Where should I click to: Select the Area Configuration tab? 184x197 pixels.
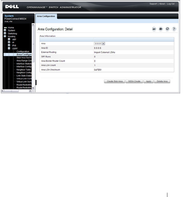[x=46, y=16]
